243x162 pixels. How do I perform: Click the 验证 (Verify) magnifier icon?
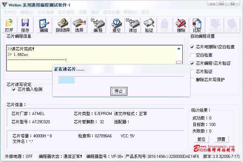pos(149,25)
